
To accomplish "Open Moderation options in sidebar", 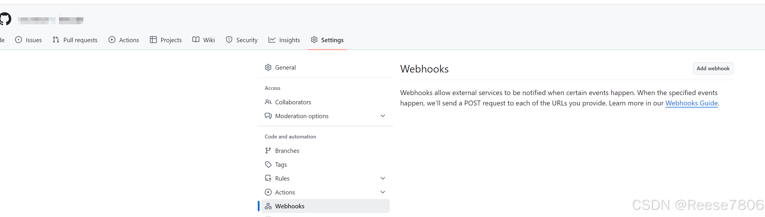I will pyautogui.click(x=326, y=116).
